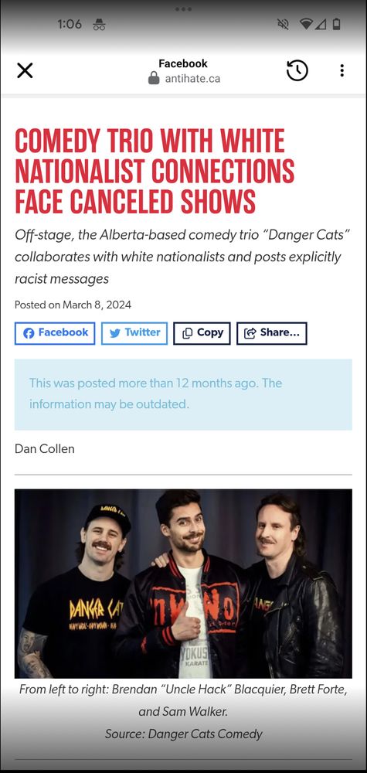Close the in-app browser with X icon

pyautogui.click(x=25, y=70)
